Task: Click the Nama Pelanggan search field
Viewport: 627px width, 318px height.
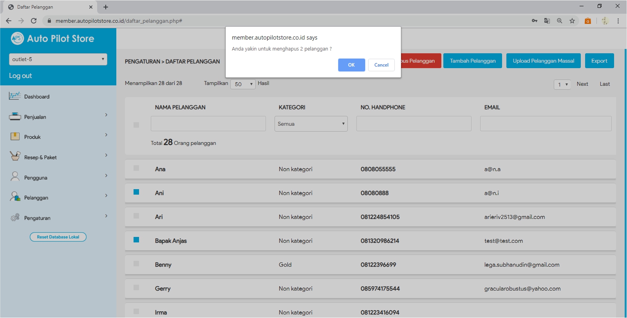Action: [x=208, y=124]
